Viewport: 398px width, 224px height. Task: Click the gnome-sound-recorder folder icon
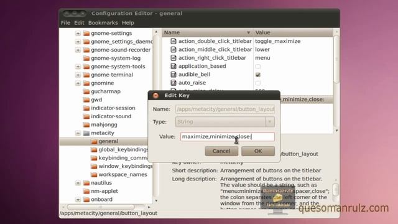coord(86,50)
